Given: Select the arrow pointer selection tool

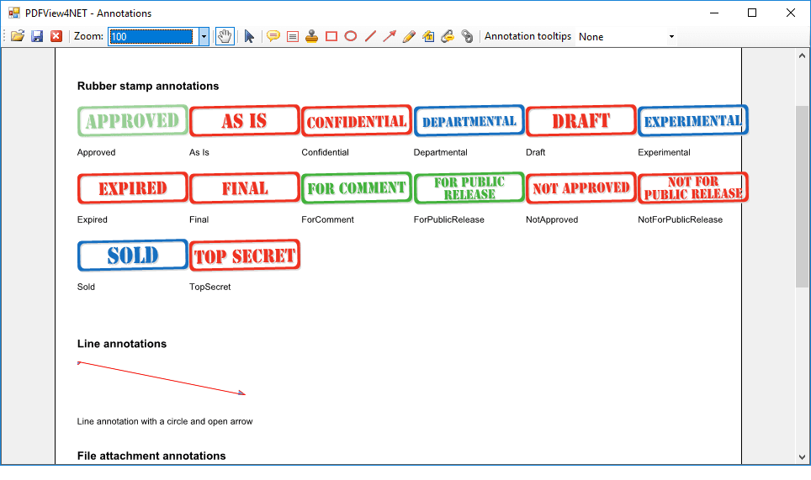Looking at the screenshot, I should [249, 36].
